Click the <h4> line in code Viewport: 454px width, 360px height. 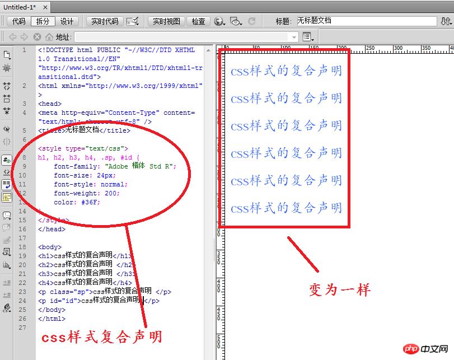click(x=85, y=282)
